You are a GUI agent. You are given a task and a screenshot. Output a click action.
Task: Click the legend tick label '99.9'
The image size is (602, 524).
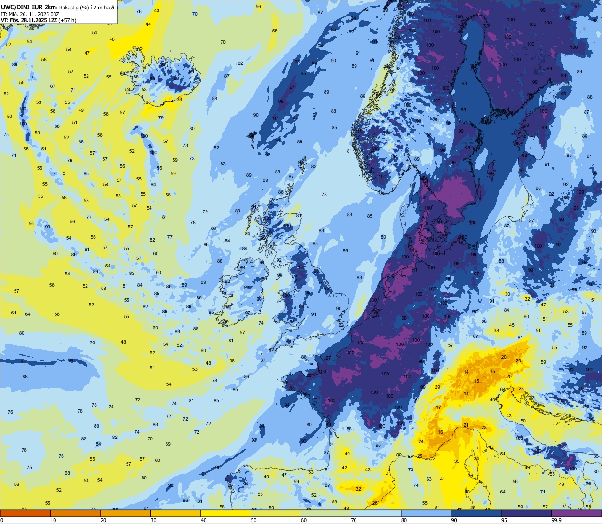pyautogui.click(x=556, y=520)
